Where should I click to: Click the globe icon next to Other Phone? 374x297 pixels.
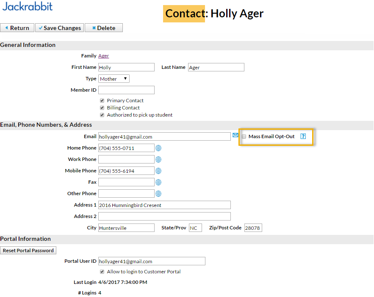tap(158, 193)
